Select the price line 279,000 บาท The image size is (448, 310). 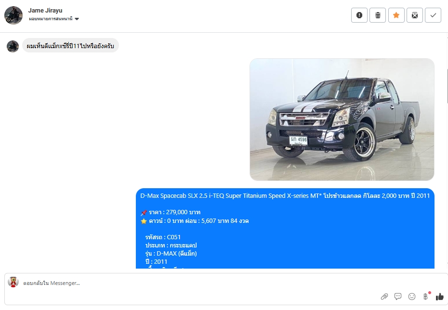pyautogui.click(x=174, y=212)
